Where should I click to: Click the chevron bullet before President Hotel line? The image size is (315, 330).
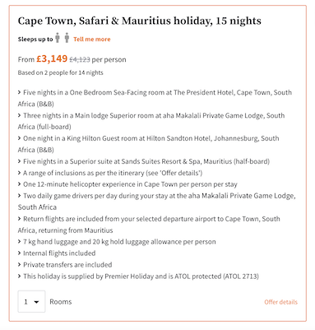[x=20, y=92]
